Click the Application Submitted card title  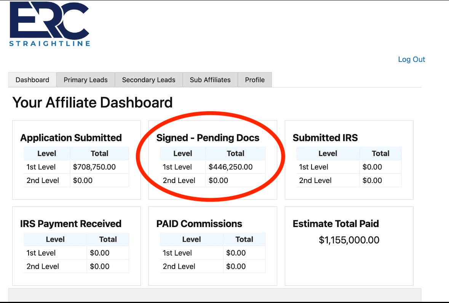pyautogui.click(x=71, y=138)
